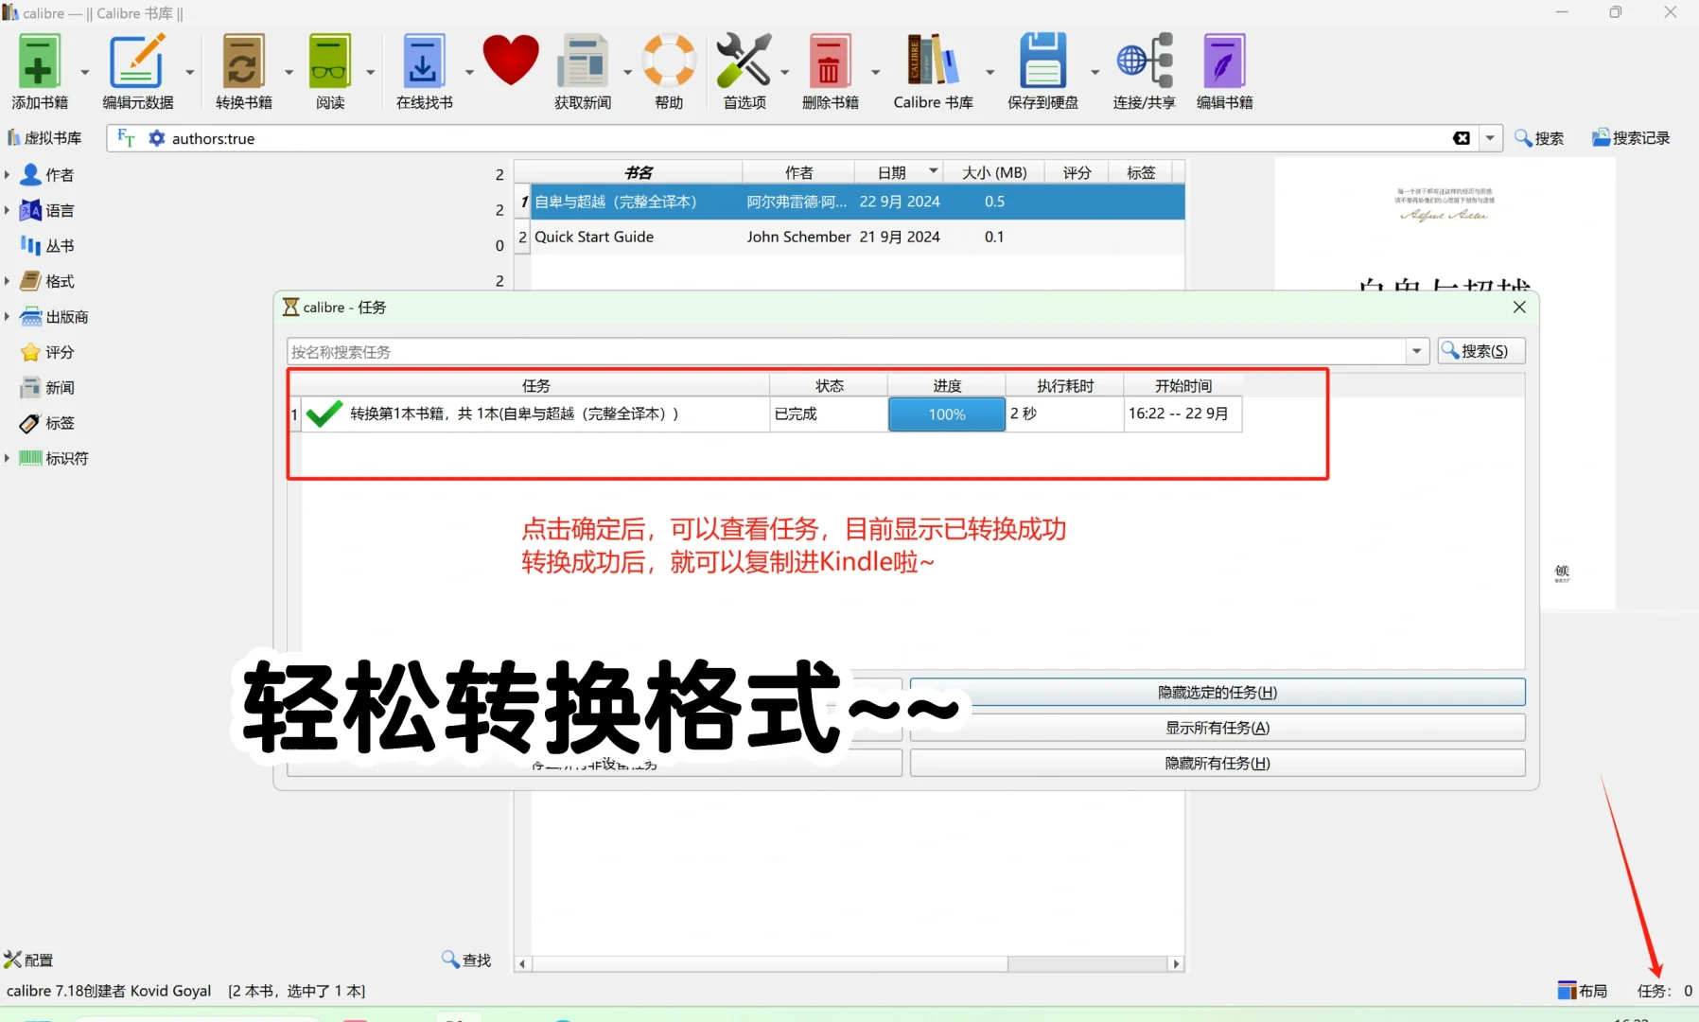Expand the Authors (作者) category
This screenshot has height=1022, width=1699.
pos(8,174)
